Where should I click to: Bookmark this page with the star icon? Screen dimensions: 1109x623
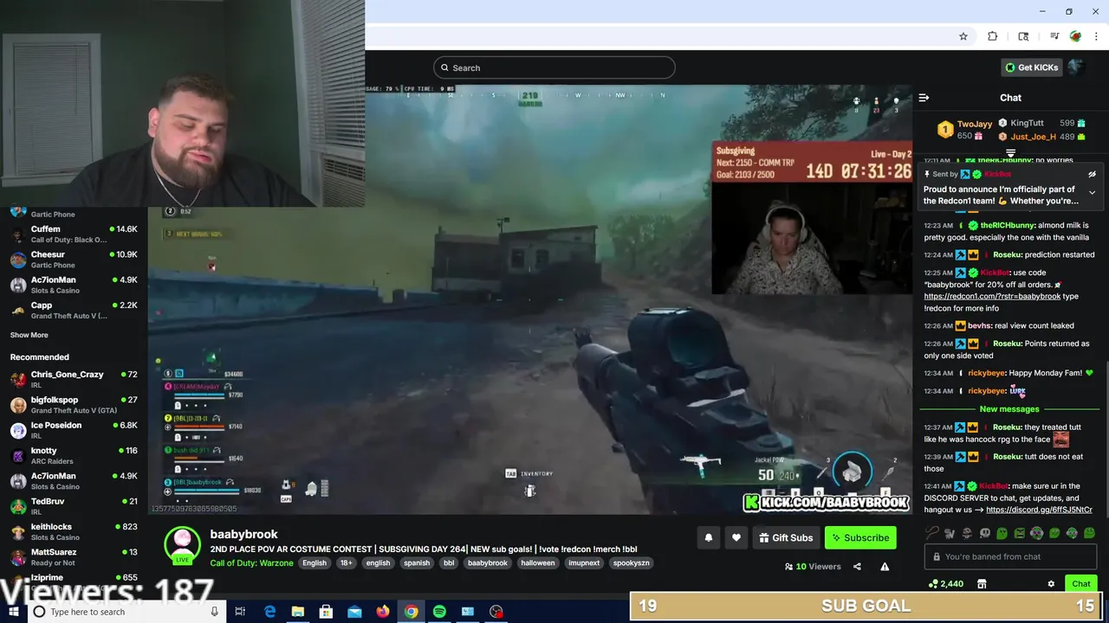tap(963, 36)
